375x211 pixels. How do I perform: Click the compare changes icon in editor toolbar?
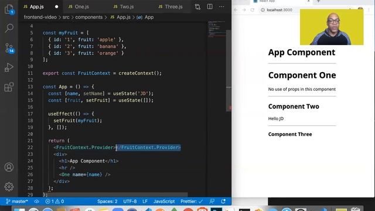tap(197, 6)
